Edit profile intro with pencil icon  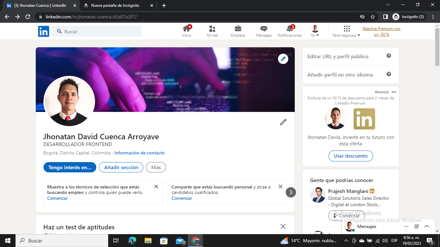pos(283,122)
